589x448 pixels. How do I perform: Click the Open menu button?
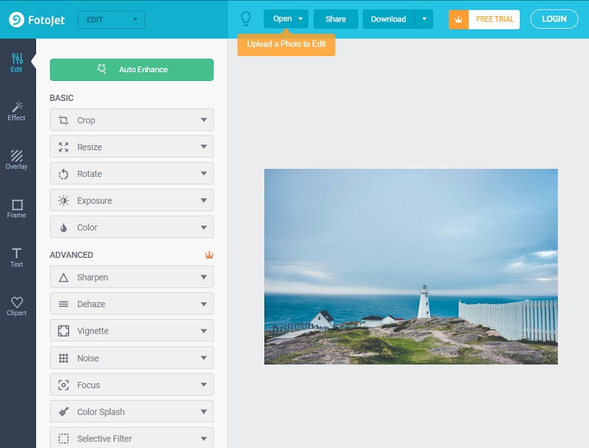click(286, 19)
